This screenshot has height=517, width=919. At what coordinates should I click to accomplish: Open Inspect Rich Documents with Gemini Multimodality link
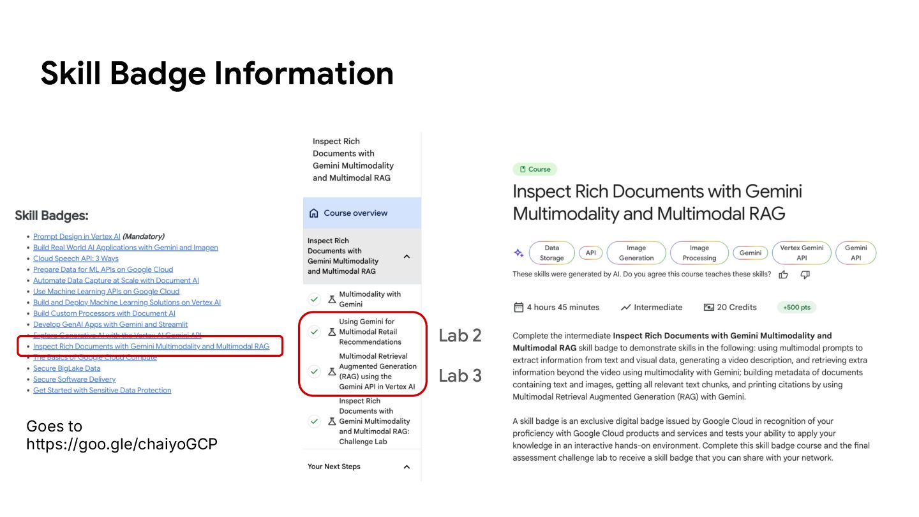tap(151, 347)
